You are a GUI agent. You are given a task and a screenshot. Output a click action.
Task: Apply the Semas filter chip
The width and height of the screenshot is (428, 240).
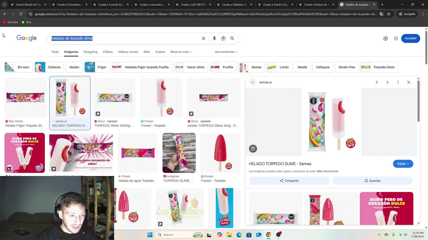[x=251, y=67]
